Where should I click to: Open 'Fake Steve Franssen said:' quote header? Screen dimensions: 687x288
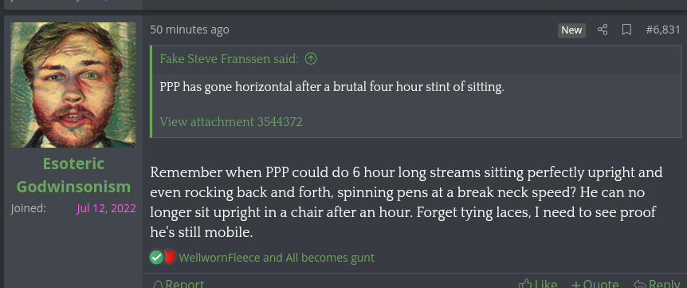230,58
